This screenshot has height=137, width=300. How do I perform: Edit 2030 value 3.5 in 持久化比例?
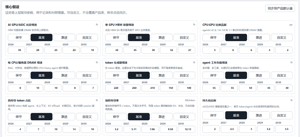(x=284, y=129)
